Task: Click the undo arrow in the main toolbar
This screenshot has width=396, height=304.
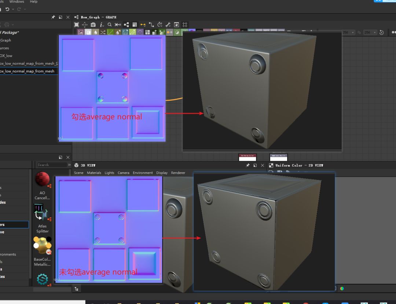Action: tap(7, 9)
